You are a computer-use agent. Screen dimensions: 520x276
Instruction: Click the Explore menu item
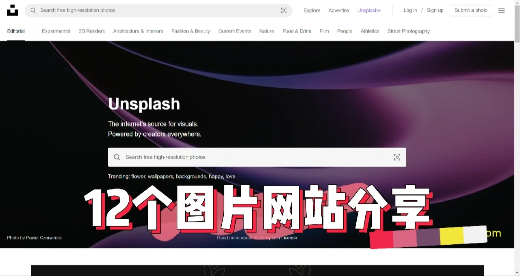[x=311, y=11]
